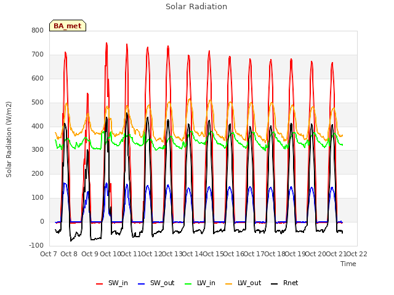The width and height of the screenshot is (394, 295).
Task: Click the 700 y-axis tick label
Action: tap(38, 55)
